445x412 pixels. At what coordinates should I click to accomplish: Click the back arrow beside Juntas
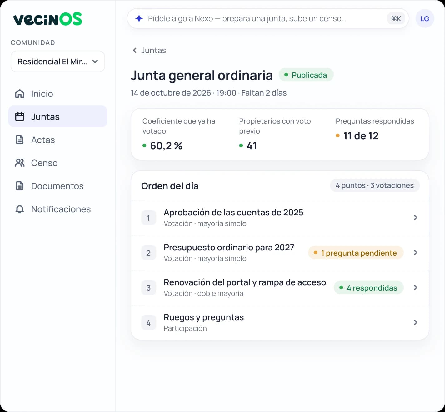click(x=135, y=50)
